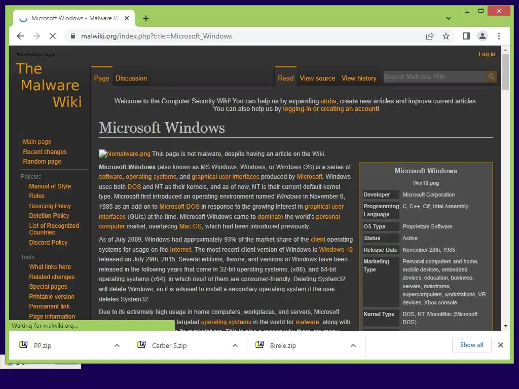
Task: Click the Birele.zip file icon
Action: pos(259,345)
